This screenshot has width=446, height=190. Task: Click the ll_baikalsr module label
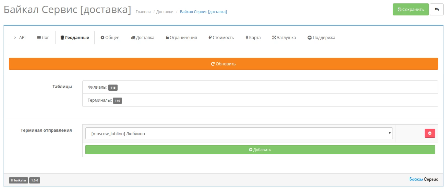[19, 180]
